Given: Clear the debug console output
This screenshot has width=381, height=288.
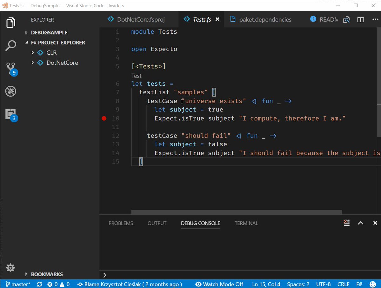Looking at the screenshot, I should click(x=347, y=223).
